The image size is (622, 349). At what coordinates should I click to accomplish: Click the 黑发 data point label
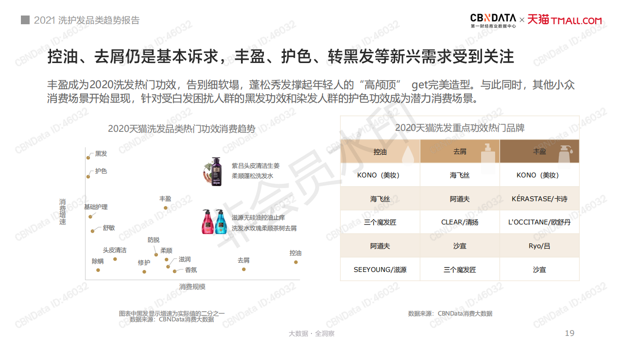pyautogui.click(x=101, y=154)
